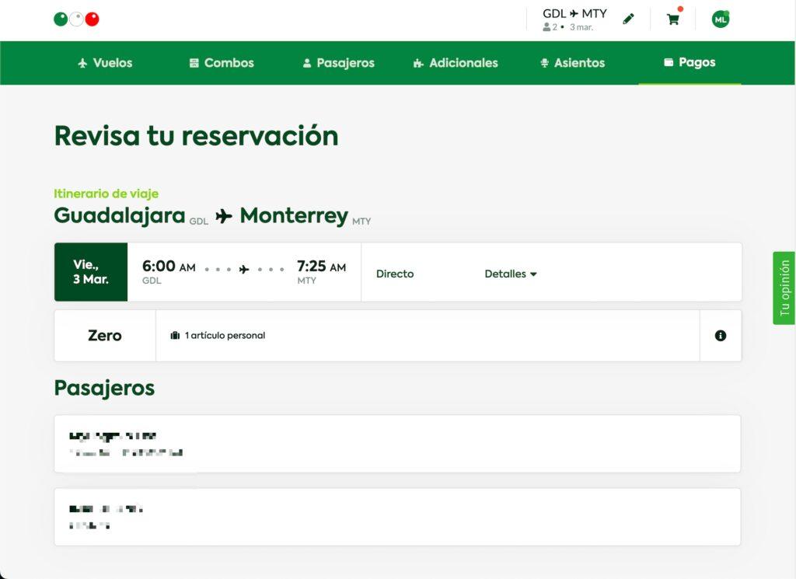Go to the Combos step
Screen dimensions: 796x579
[222, 63]
